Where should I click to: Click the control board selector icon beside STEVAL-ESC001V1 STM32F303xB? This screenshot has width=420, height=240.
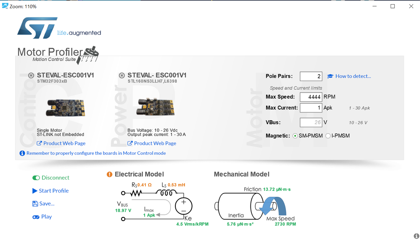point(31,76)
